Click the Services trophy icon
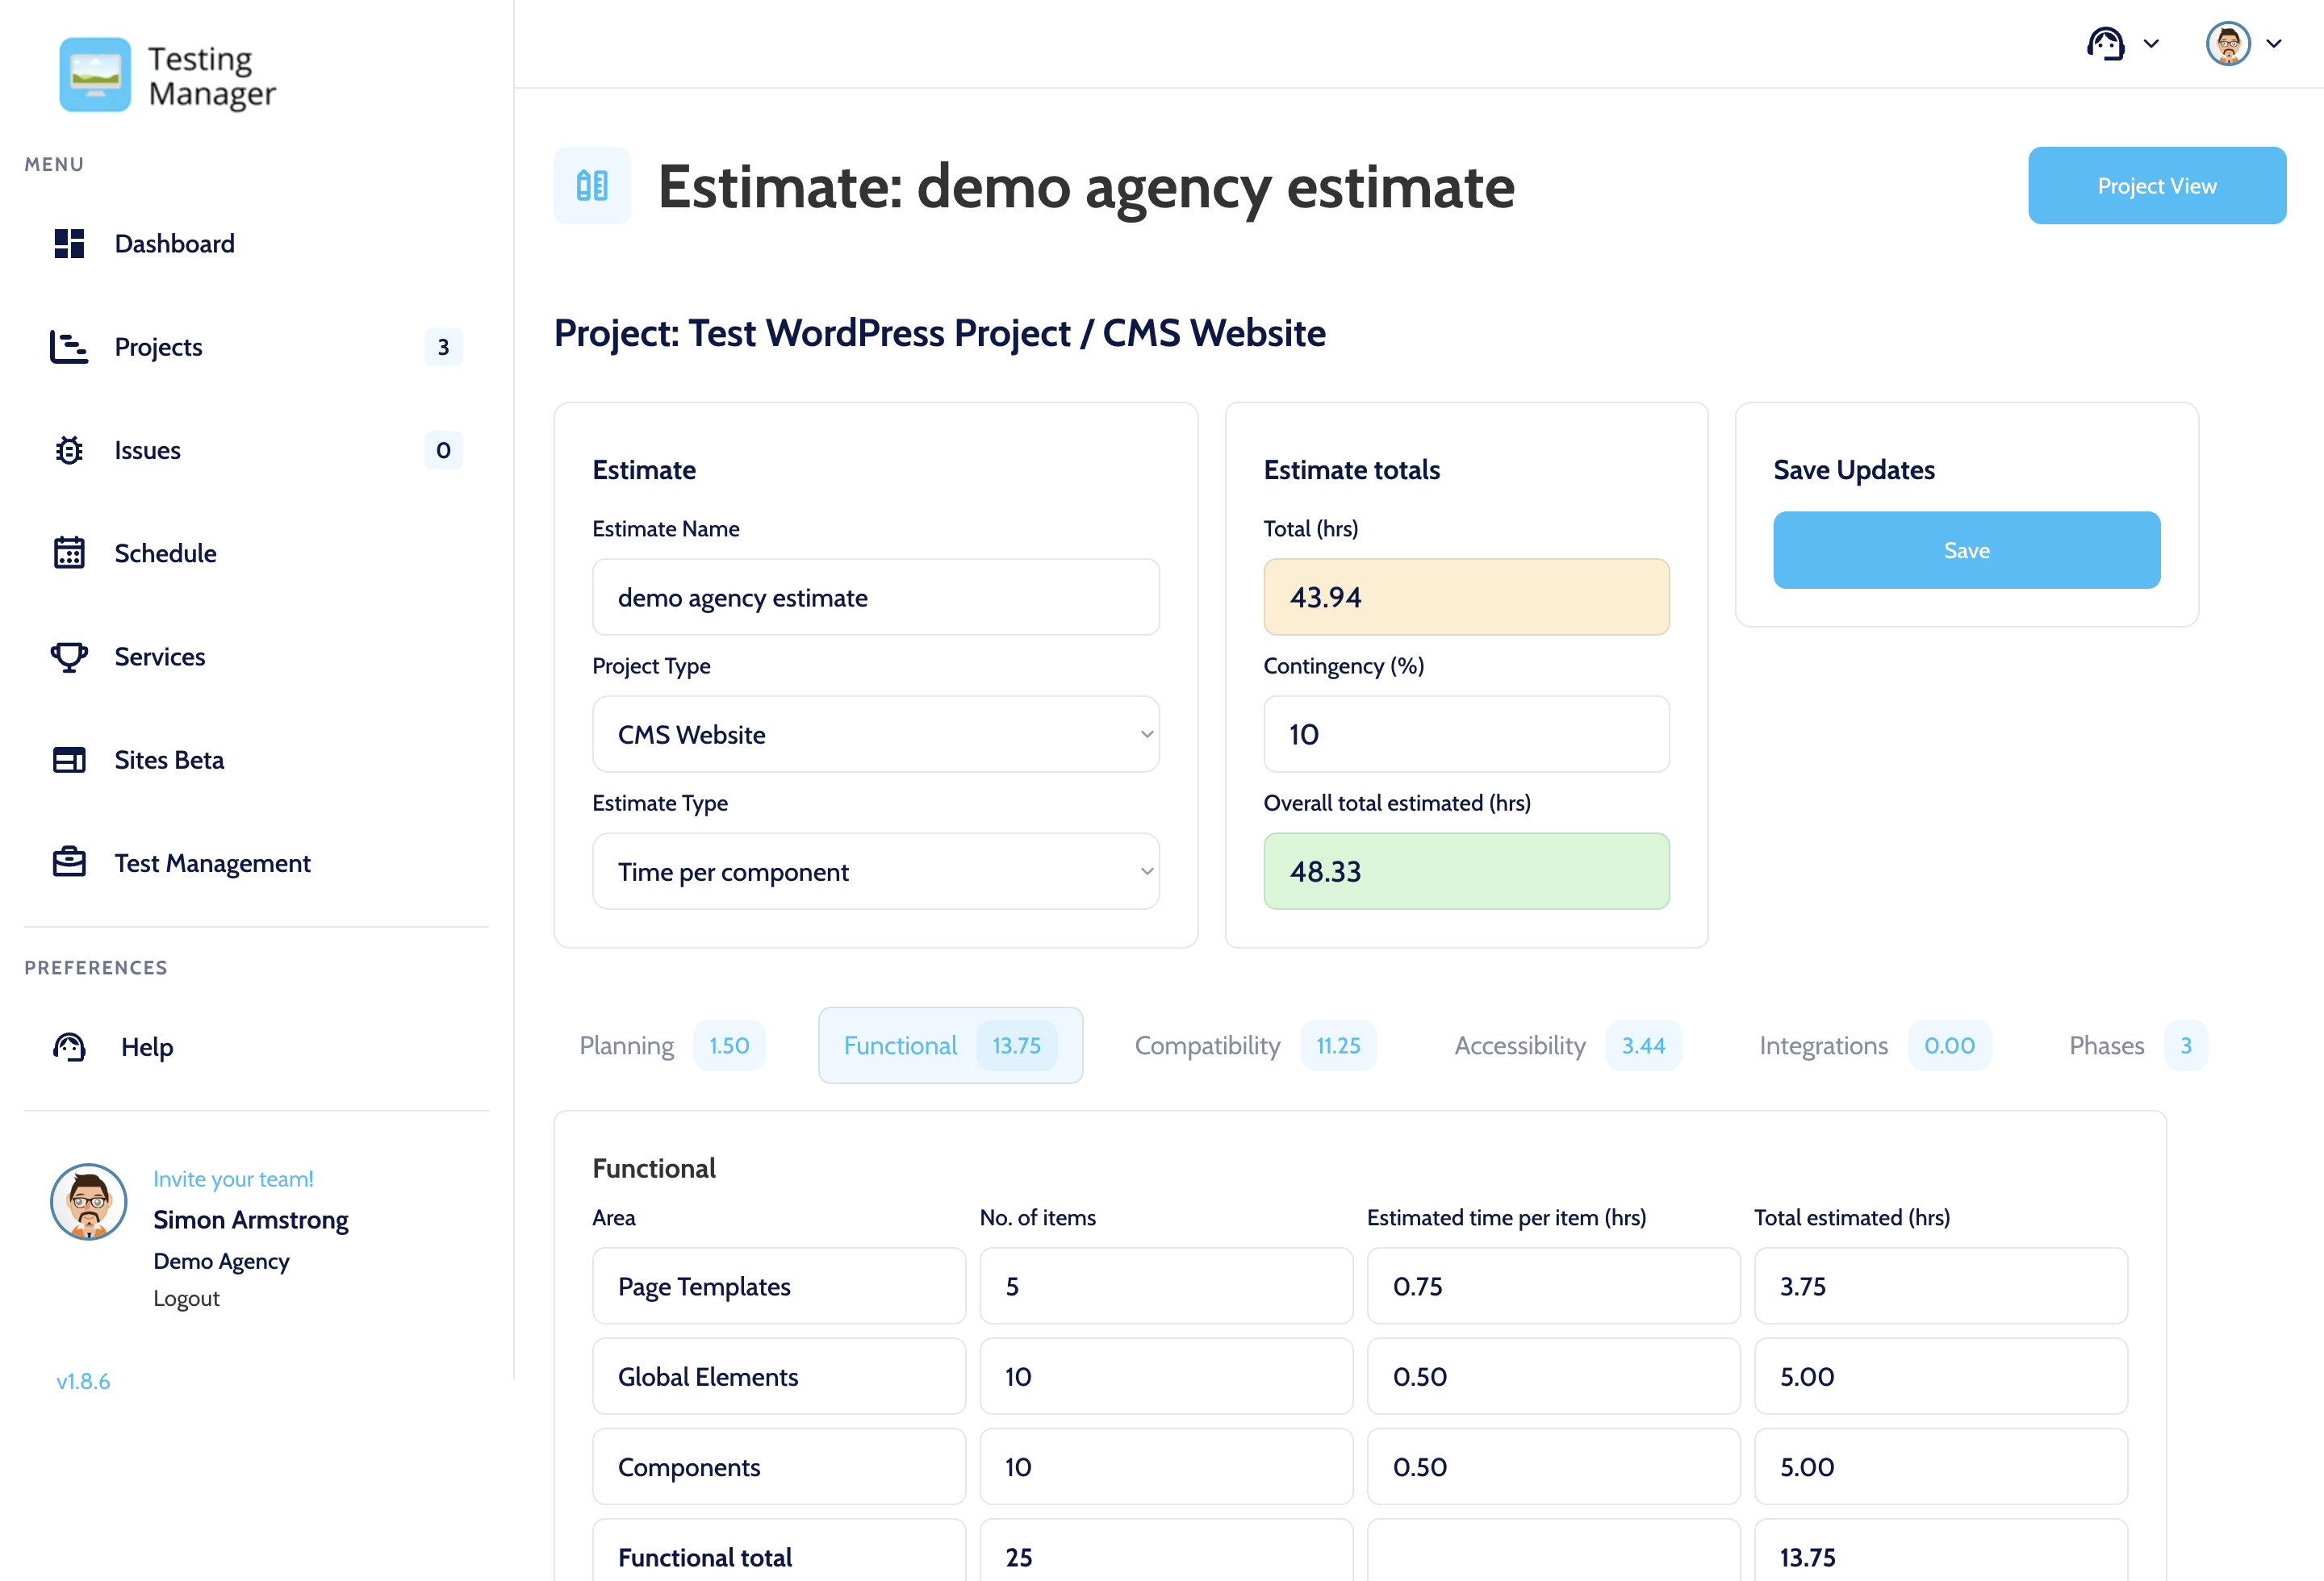This screenshot has height=1581, width=2324. pos(69,657)
